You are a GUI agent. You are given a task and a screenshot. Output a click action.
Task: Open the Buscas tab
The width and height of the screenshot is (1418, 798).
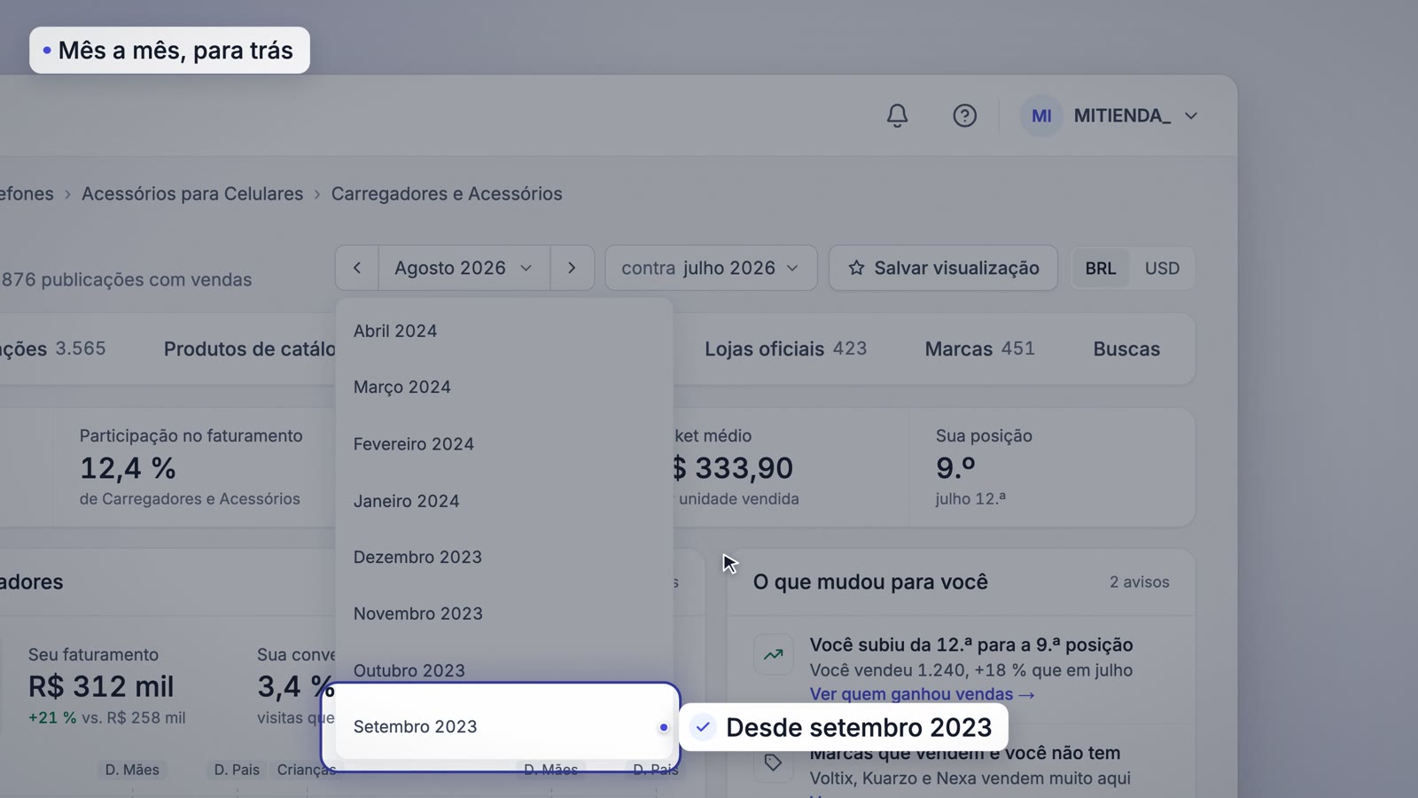coord(1126,349)
